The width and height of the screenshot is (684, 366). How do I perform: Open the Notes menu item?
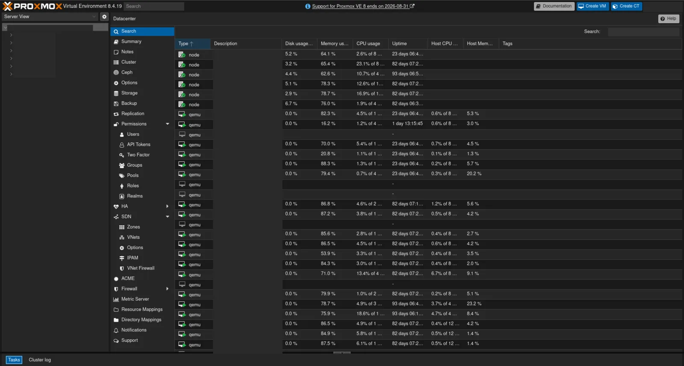click(142, 52)
